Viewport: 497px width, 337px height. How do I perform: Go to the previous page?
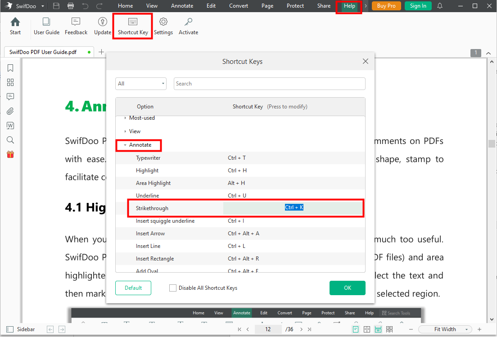(248, 329)
